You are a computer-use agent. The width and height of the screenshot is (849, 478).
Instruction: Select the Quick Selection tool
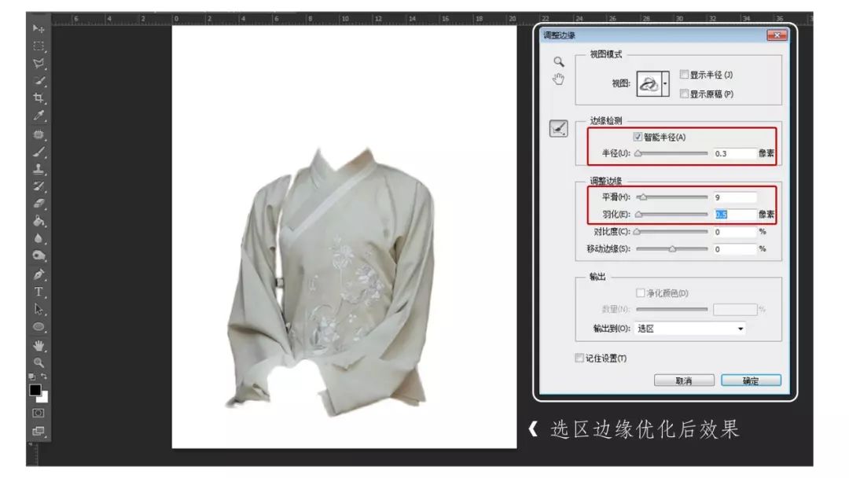click(x=39, y=81)
